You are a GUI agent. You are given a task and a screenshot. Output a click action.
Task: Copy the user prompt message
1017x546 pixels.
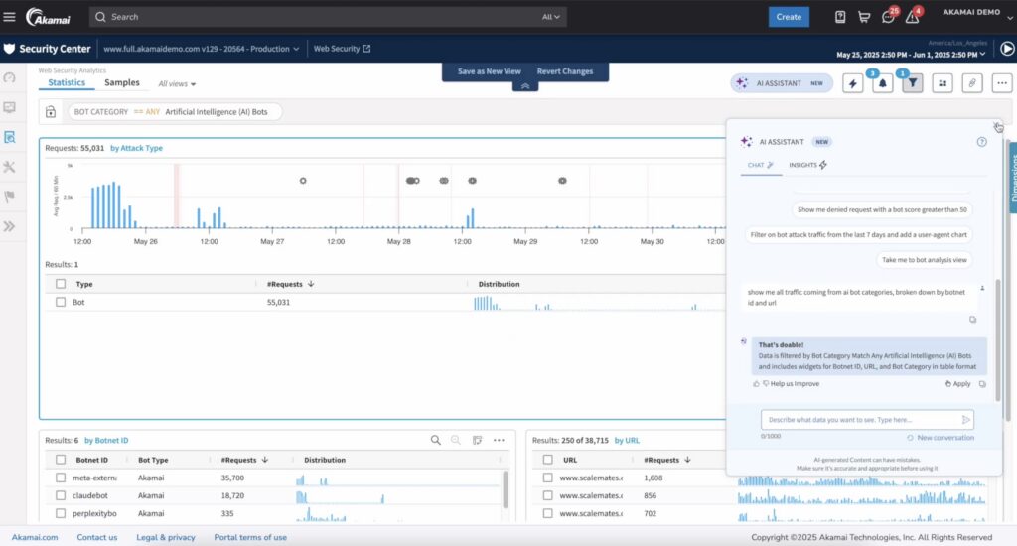point(972,319)
